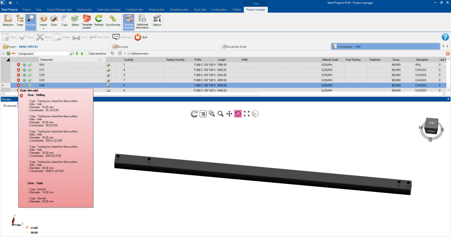Toggle the Preview ribbon button
This screenshot has width=451, height=237.
click(x=31, y=21)
